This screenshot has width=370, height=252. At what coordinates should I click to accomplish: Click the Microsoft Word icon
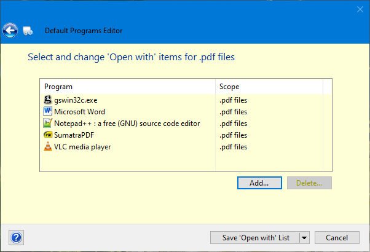(48, 112)
